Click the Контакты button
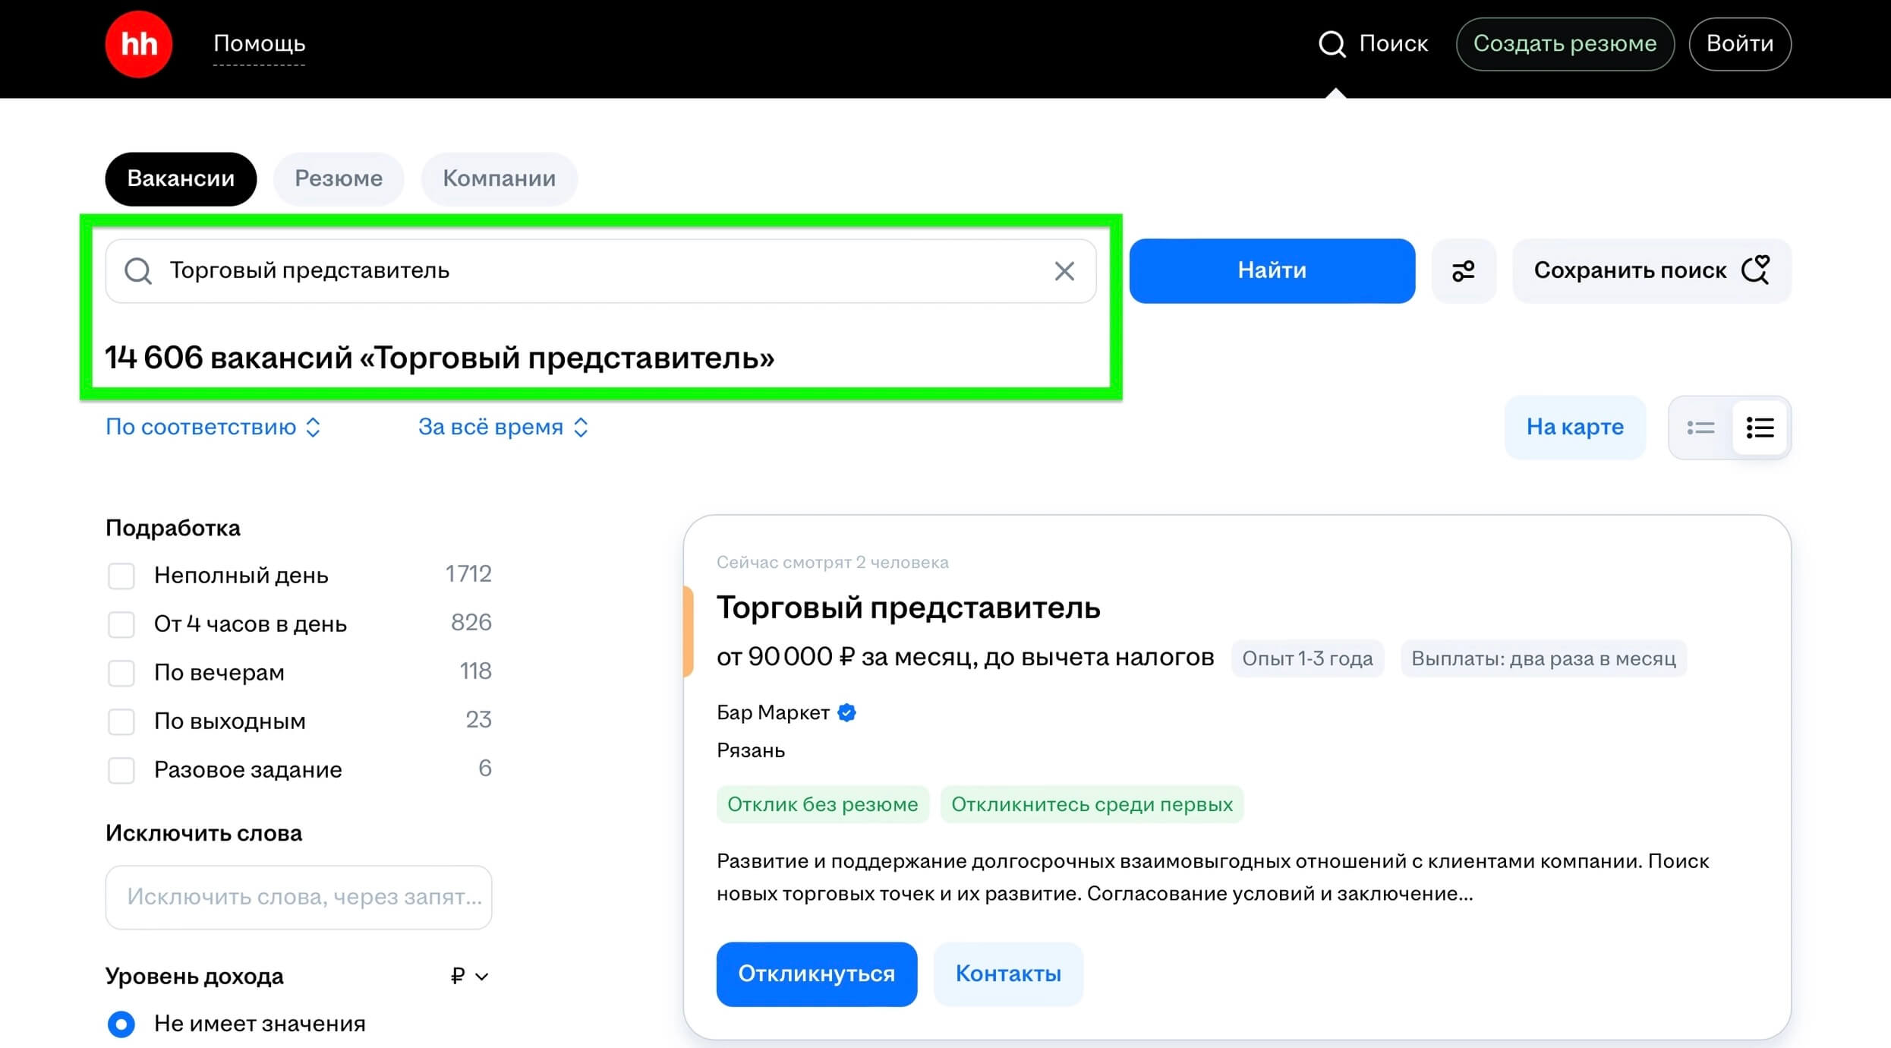The image size is (1891, 1048). [1008, 974]
